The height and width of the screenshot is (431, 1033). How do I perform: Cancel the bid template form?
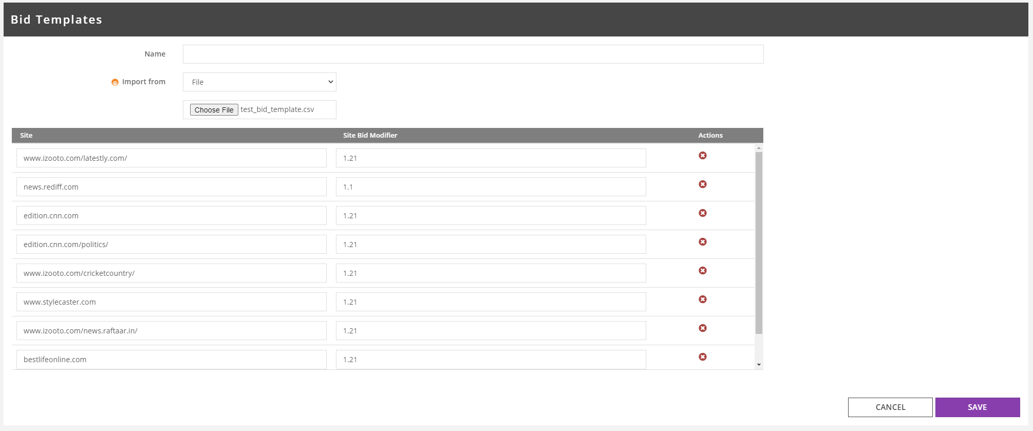(x=890, y=407)
